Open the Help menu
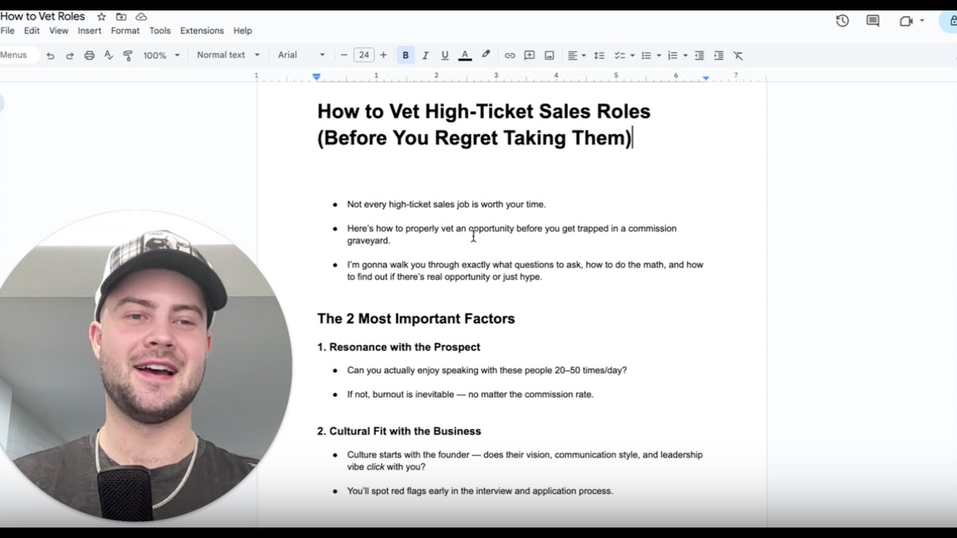The height and width of the screenshot is (538, 957). click(242, 31)
